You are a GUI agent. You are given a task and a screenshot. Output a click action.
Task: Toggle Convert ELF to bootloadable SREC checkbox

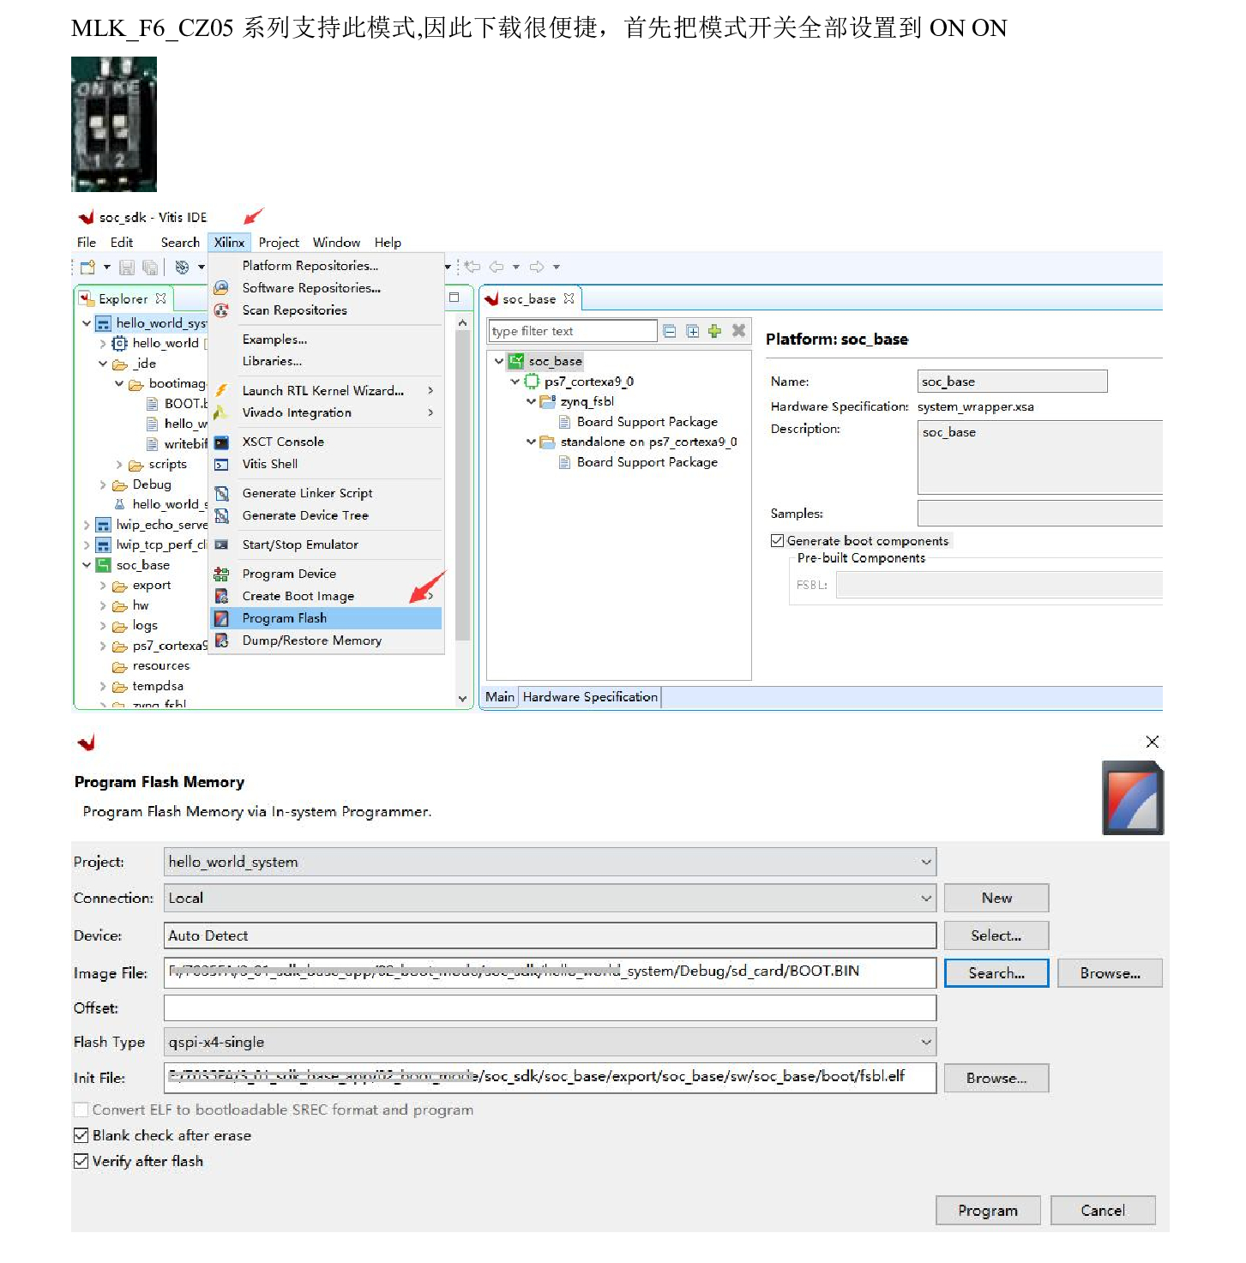coord(81,1110)
